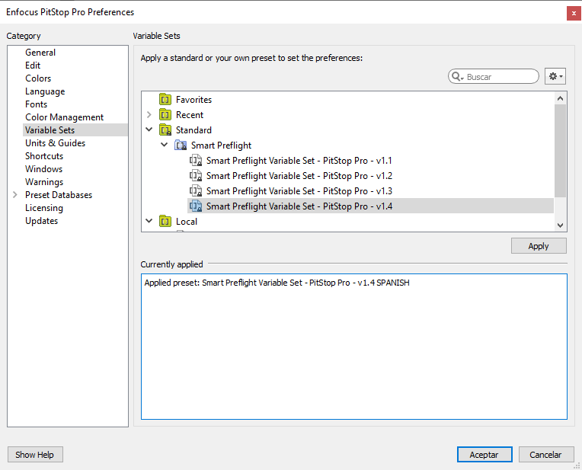This screenshot has height=470, width=582.
Task: Select Smart Preflight Variable Set v1.2
Action: 299,176
